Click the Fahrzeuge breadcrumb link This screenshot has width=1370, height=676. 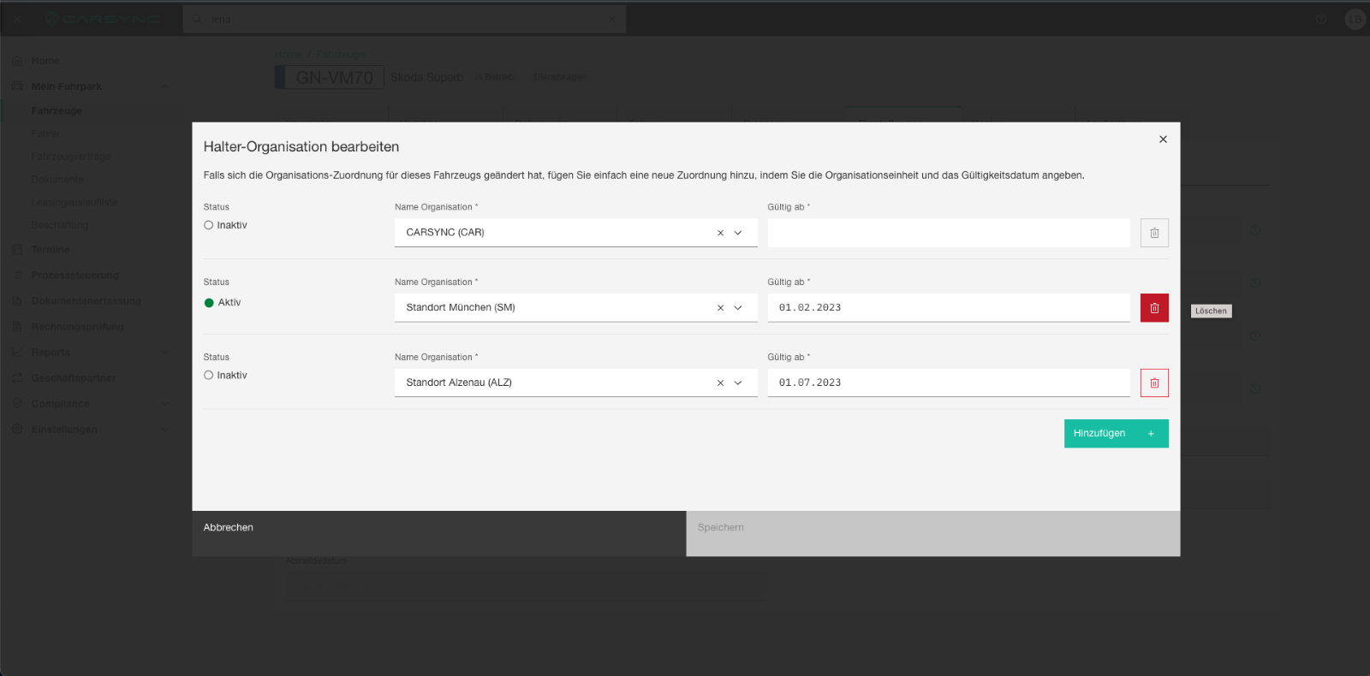click(340, 55)
